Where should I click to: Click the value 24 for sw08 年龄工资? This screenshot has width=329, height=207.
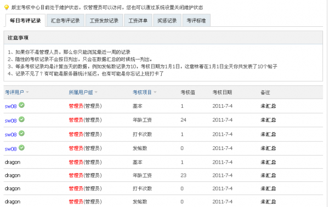tap(183, 120)
